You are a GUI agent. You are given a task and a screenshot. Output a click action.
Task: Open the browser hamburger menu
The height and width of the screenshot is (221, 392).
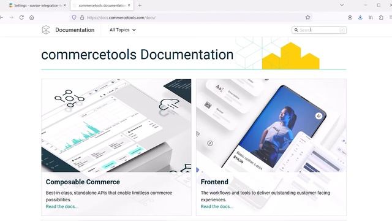[391, 17]
